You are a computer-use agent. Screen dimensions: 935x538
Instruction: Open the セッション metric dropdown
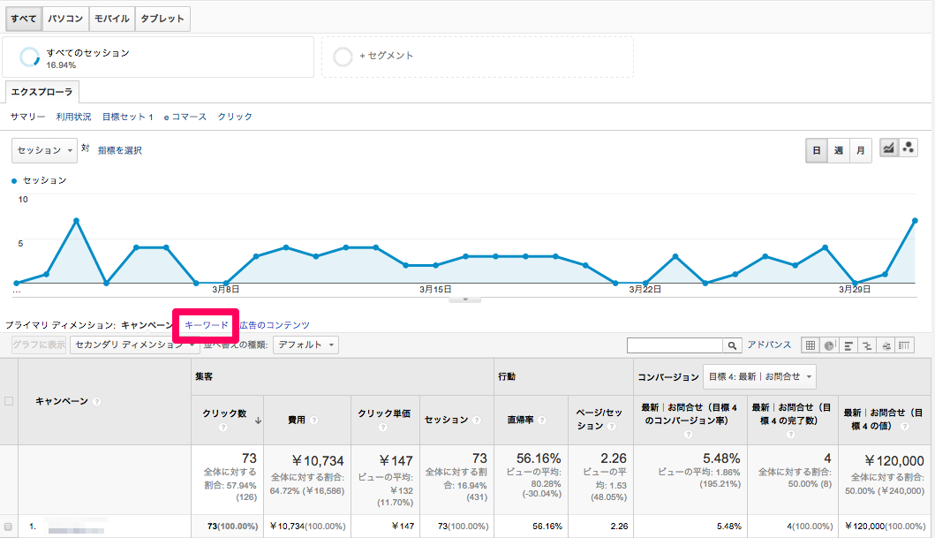tap(44, 151)
